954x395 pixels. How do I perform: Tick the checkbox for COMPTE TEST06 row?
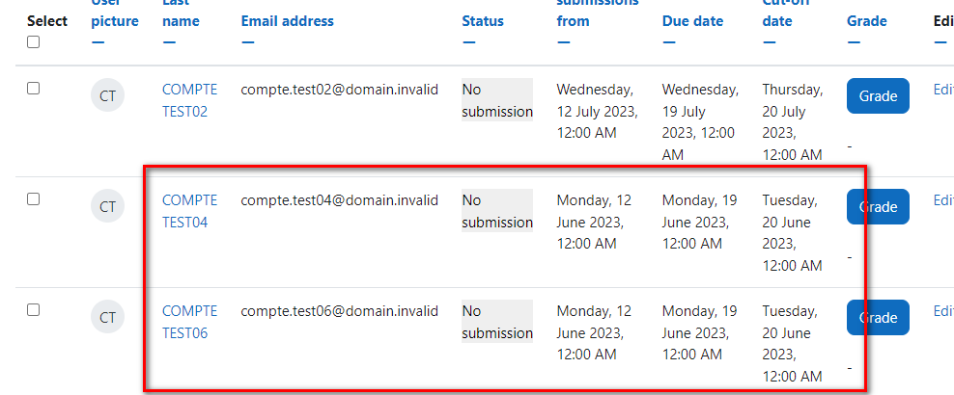click(x=34, y=310)
